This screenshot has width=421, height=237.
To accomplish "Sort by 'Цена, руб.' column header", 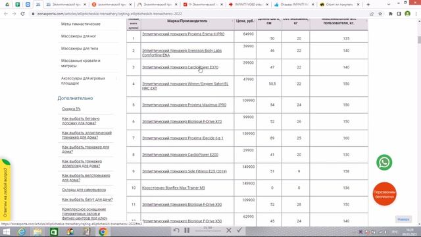I will click(245, 21).
